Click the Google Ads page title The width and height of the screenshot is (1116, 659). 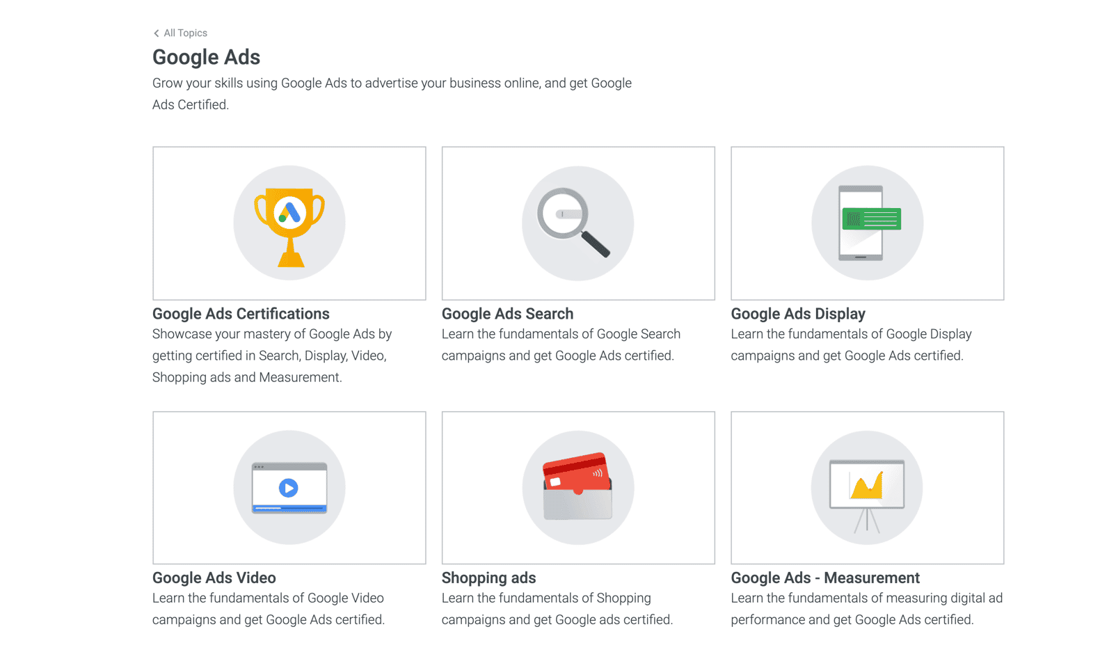[x=206, y=57]
